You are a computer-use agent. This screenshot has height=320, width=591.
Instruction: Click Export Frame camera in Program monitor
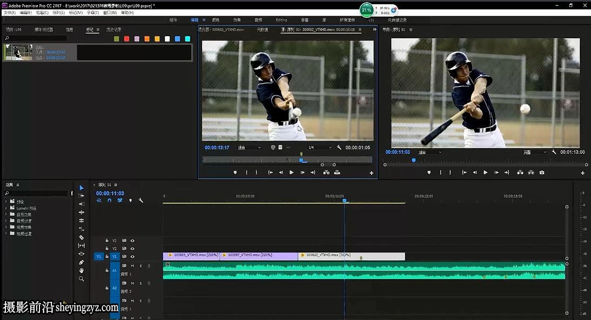tap(542, 173)
